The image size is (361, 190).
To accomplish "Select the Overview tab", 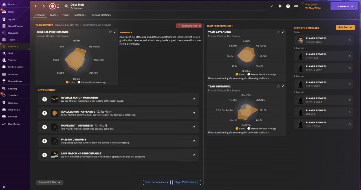I will [39, 15].
